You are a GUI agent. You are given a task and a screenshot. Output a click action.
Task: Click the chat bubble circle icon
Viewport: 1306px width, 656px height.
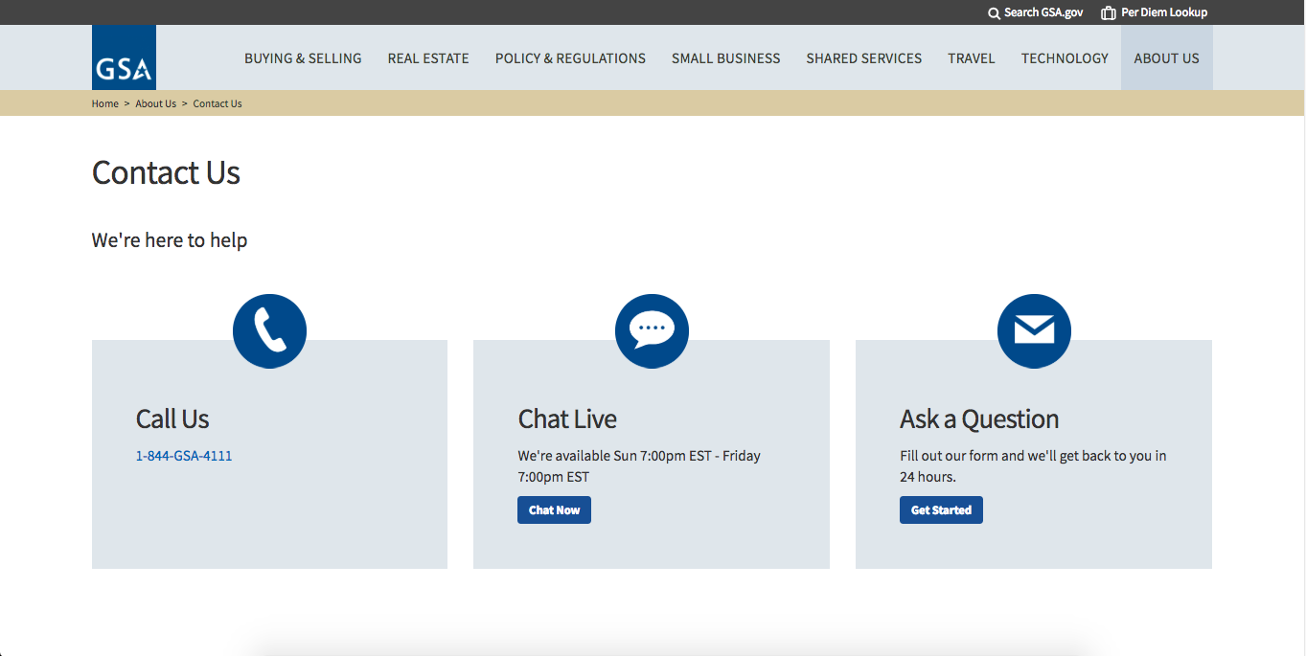[x=652, y=331]
